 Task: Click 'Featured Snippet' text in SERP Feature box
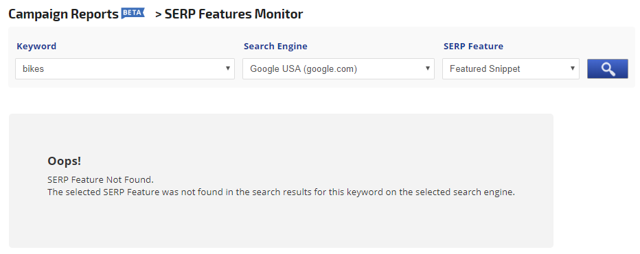pyautogui.click(x=485, y=68)
